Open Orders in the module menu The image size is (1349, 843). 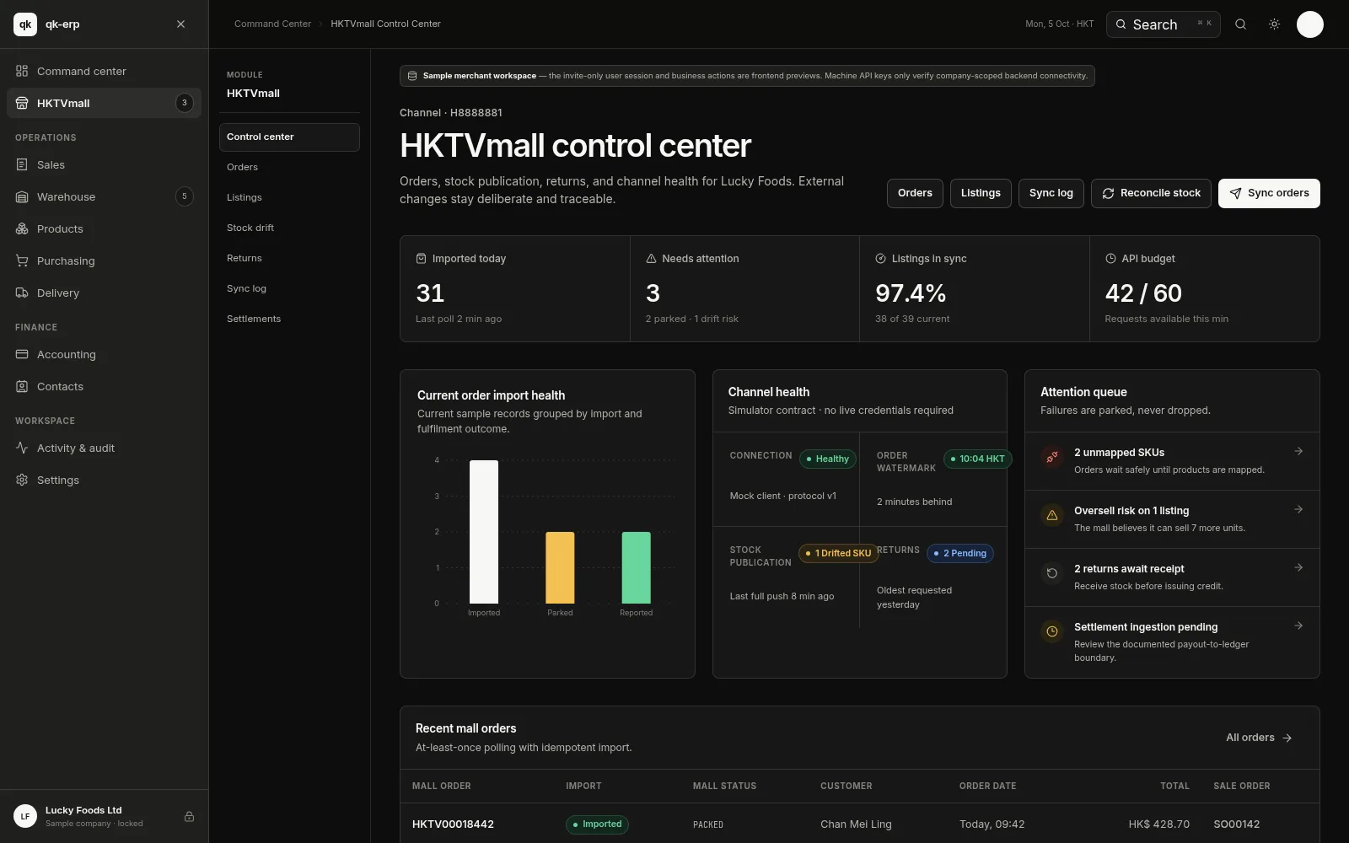pyautogui.click(x=289, y=167)
